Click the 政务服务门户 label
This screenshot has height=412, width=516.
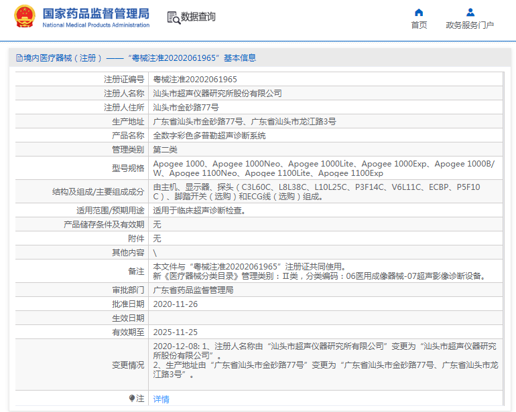470,25
